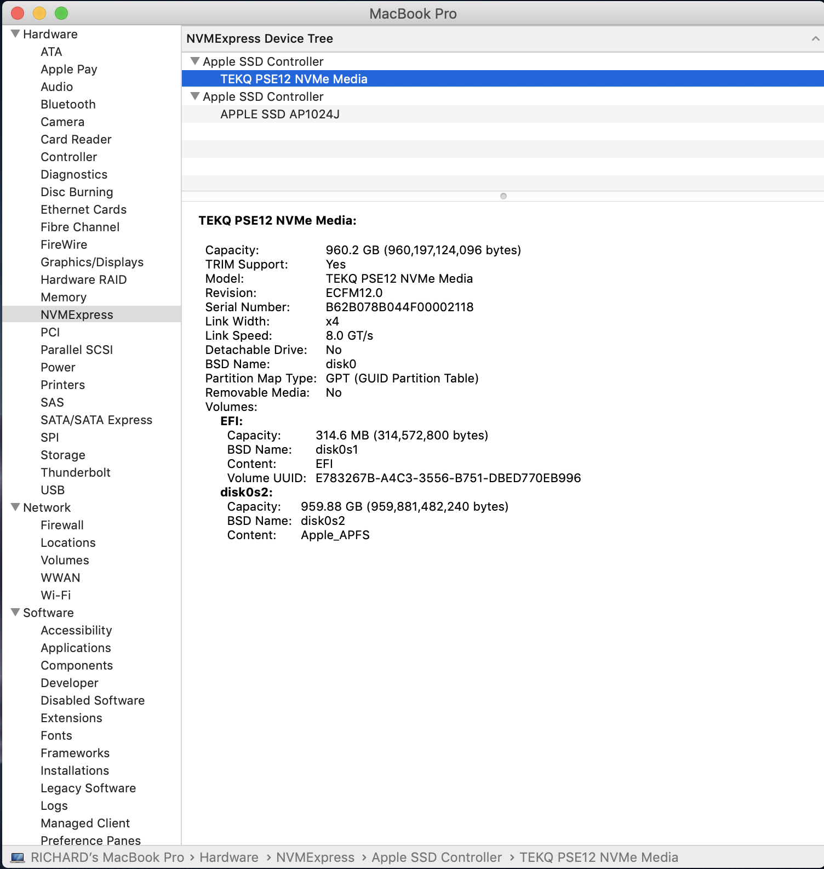Select SATA/SATA Express item
The width and height of the screenshot is (824, 869).
coord(96,420)
